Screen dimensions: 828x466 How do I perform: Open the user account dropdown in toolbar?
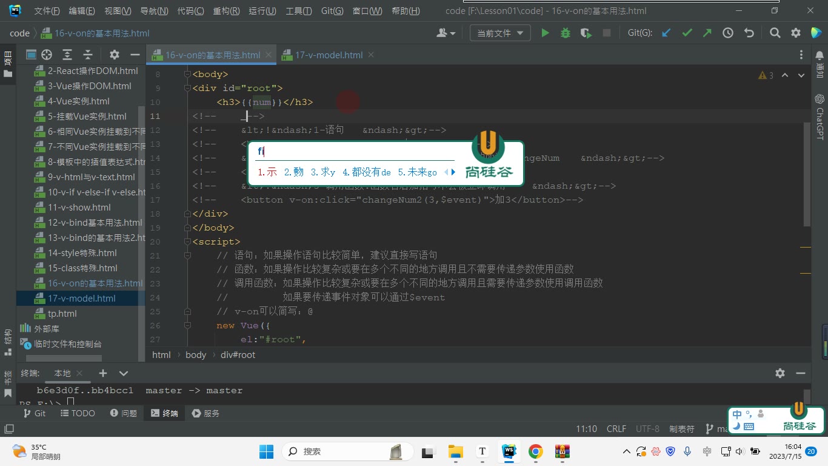[446, 33]
